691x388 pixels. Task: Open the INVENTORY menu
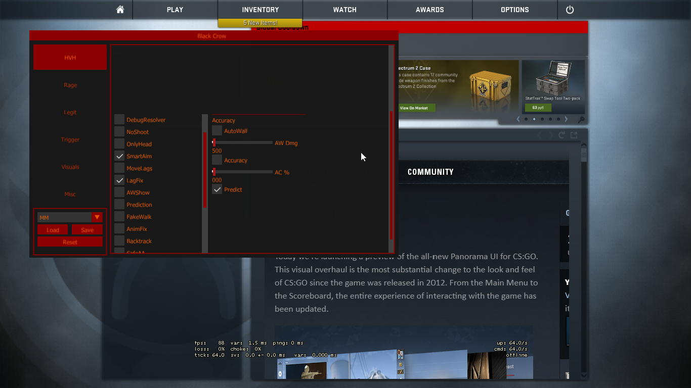(x=261, y=10)
